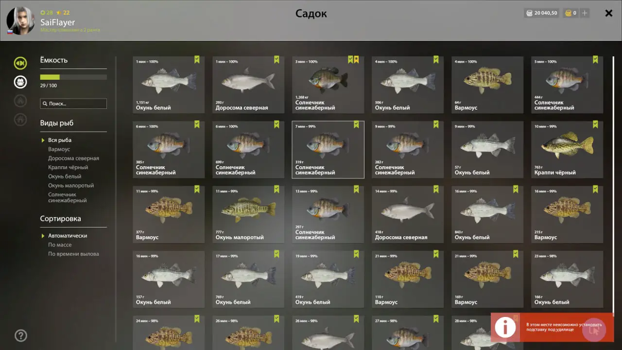Screen dimensions: 622x350
Task: Click the help question mark icon
Action: pos(21,335)
